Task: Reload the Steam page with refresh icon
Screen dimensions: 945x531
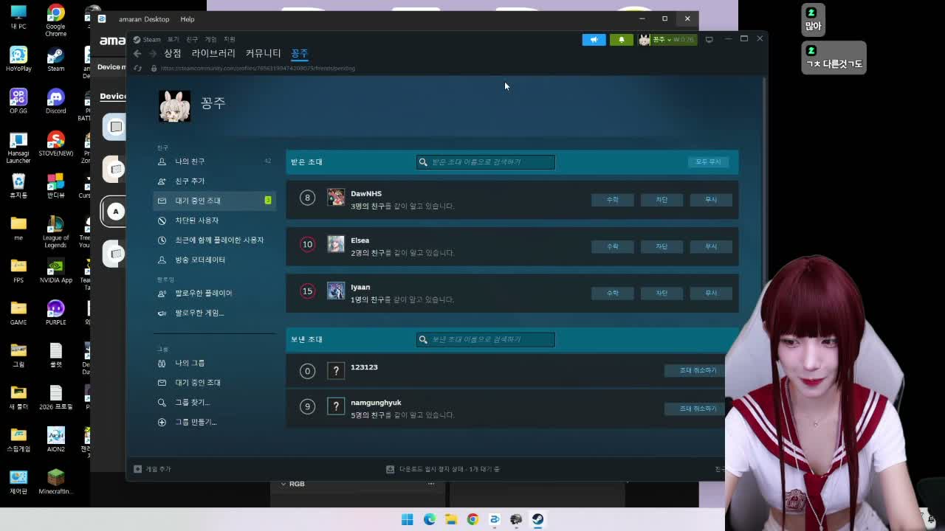Action: coord(137,68)
